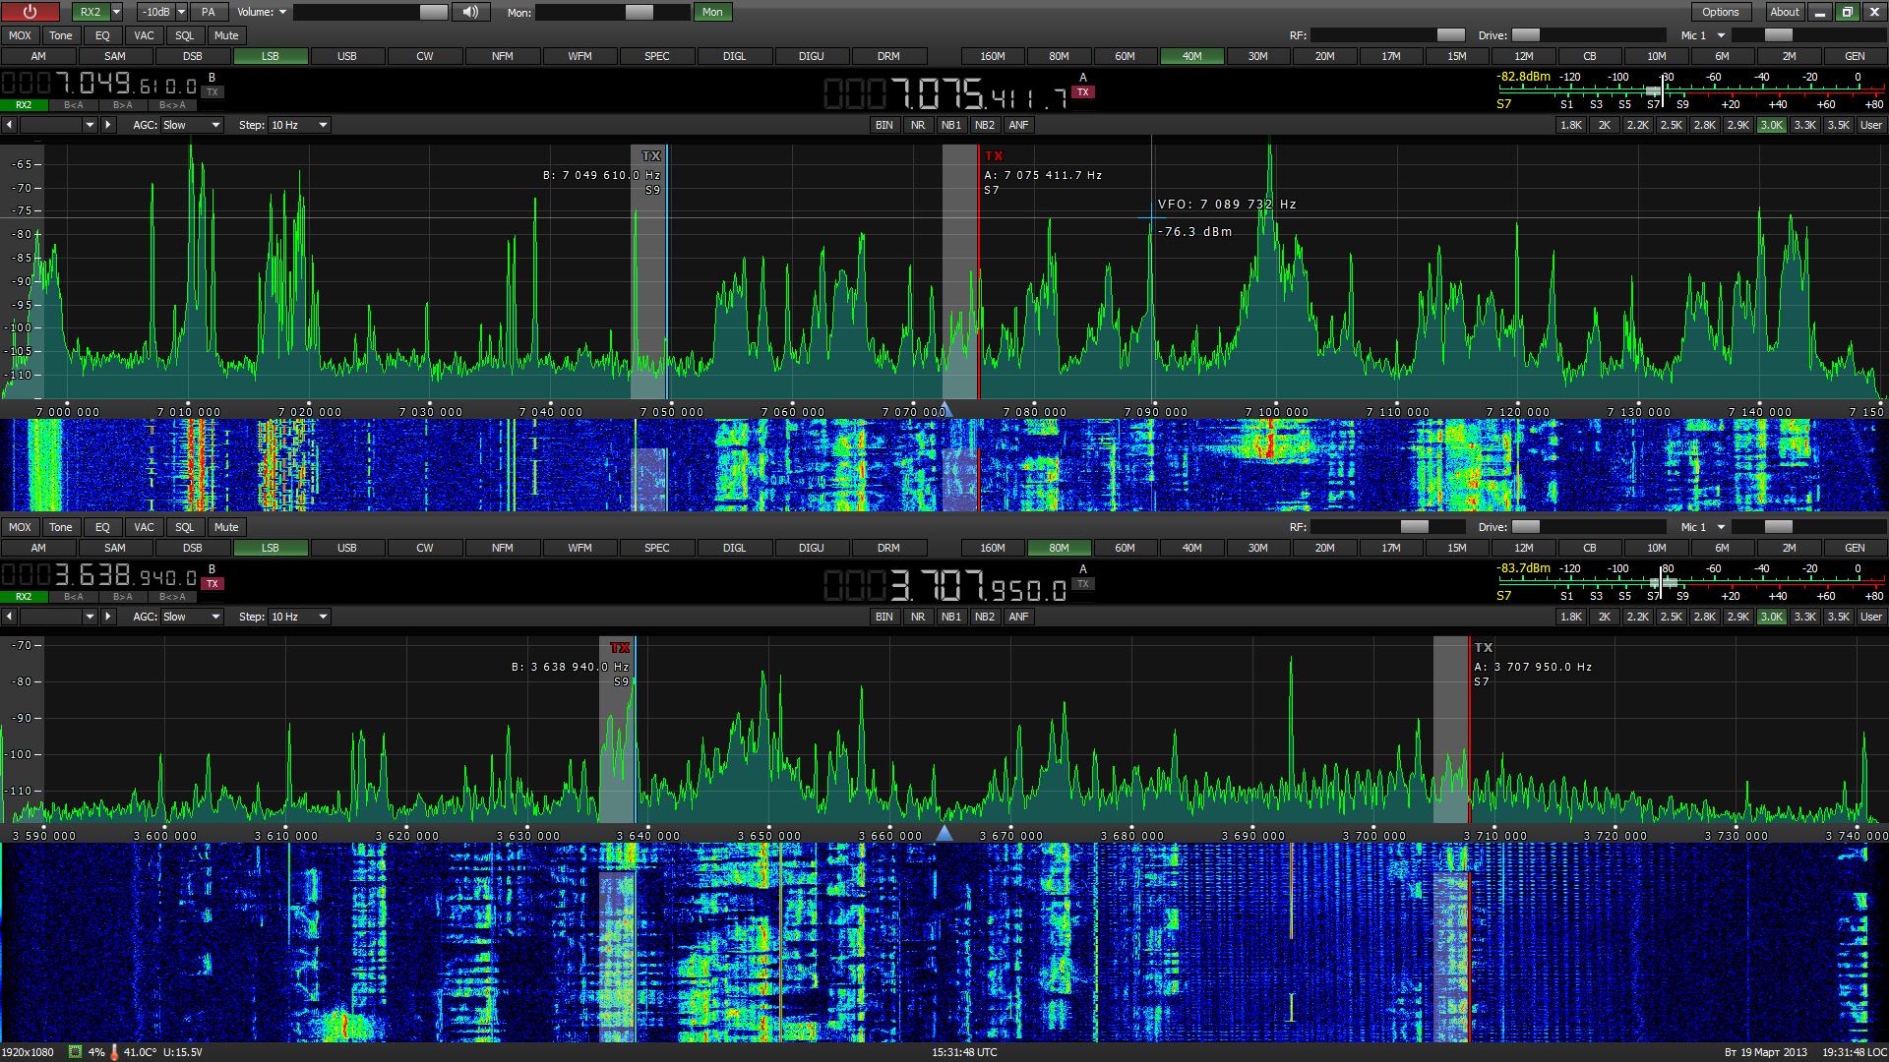
Task: Open Step 10 Hz dropdown in bottom receiver
Action: 299,617
